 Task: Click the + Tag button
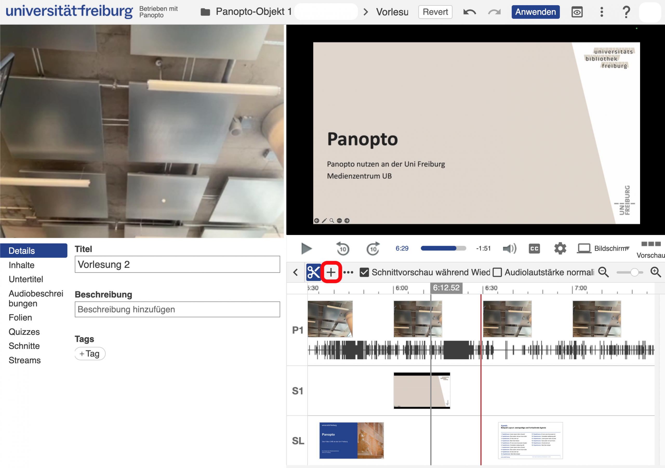click(x=90, y=354)
